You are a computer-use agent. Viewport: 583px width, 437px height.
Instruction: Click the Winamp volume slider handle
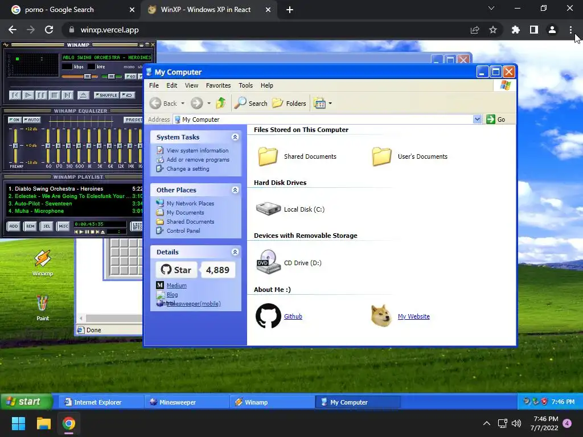tap(87, 77)
